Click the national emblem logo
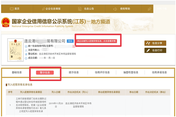176x117 pixels. (6, 22)
